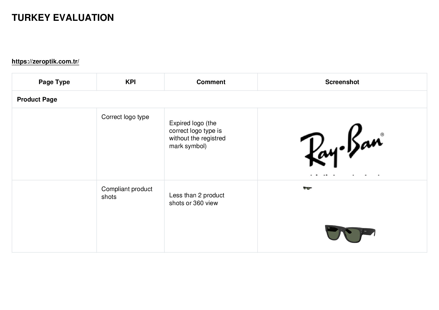439x310 pixels.
Task: Click the Screenshot column header
Action: [342, 82]
